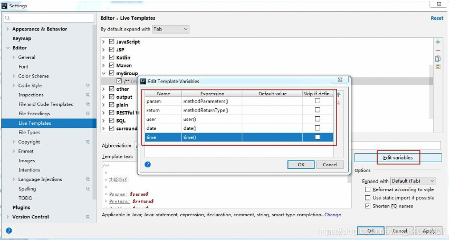The height and width of the screenshot is (241, 451).
Task: Click the settings search field
Action: pyautogui.click(x=49, y=18)
